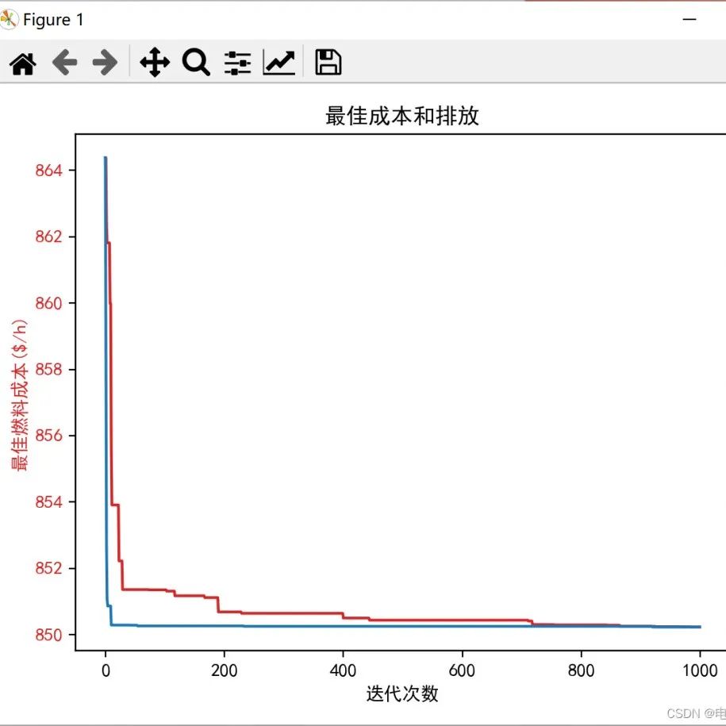The image size is (726, 726).
Task: Click the Forward arrow to next view
Action: [104, 61]
